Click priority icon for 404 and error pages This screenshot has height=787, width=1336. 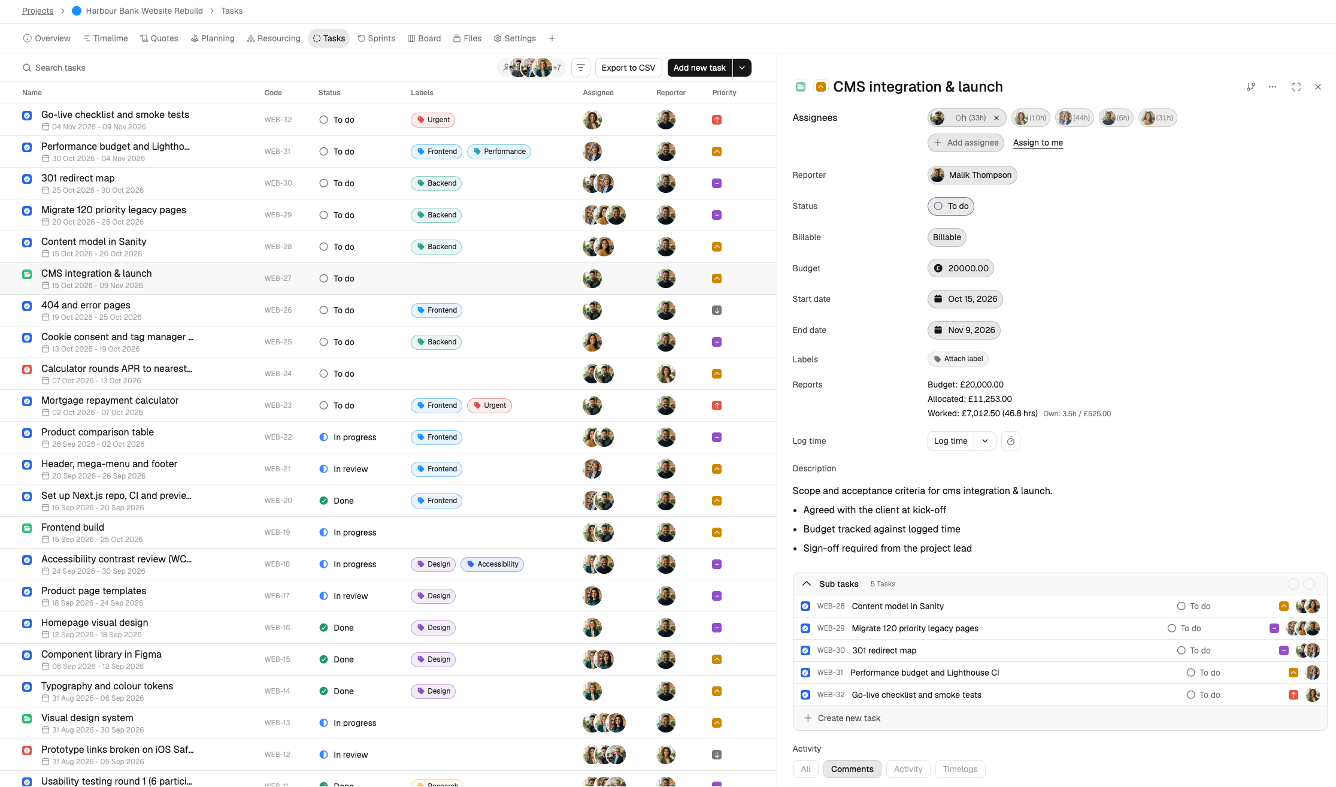click(717, 310)
